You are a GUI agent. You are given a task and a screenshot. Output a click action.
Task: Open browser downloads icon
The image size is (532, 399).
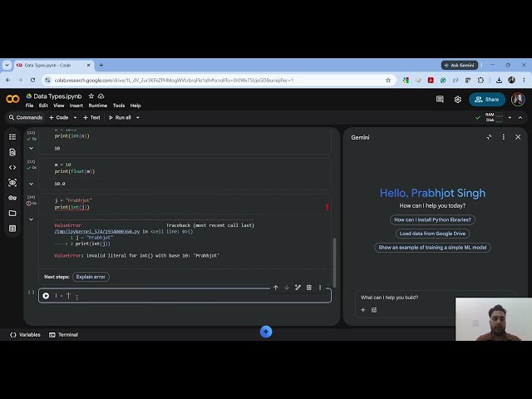click(499, 81)
